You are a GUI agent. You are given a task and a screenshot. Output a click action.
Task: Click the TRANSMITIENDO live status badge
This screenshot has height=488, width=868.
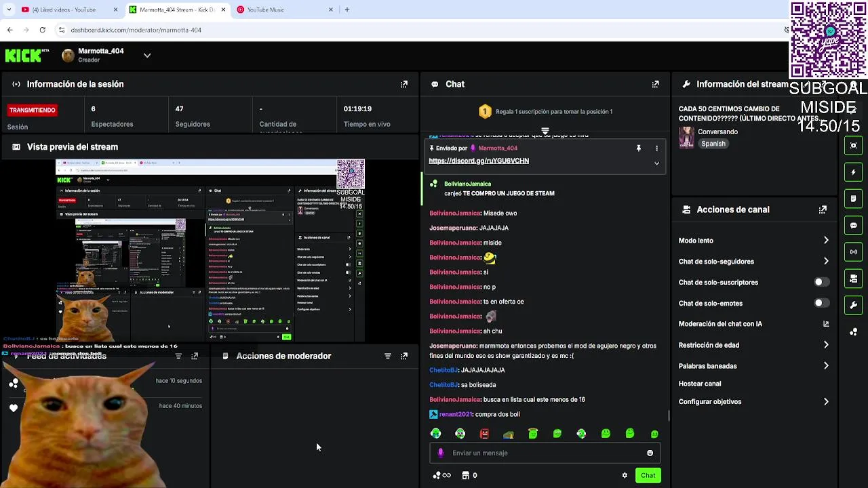point(32,110)
